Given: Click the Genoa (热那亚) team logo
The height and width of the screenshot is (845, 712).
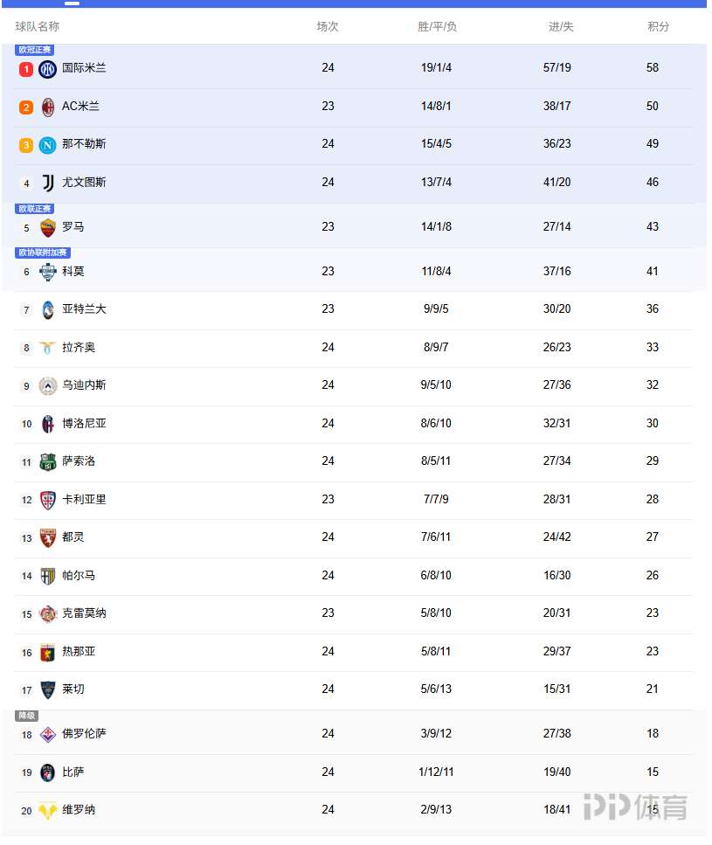Looking at the screenshot, I should click(x=48, y=652).
